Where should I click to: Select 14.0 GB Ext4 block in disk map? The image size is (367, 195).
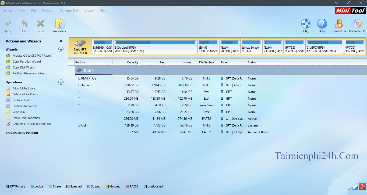tap(208, 46)
